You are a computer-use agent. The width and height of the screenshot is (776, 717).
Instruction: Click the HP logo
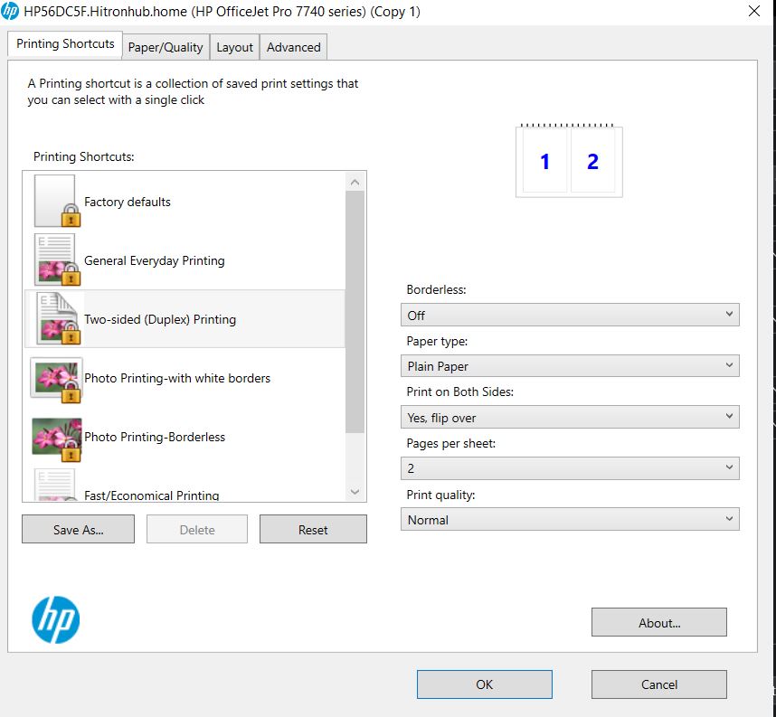(x=57, y=620)
